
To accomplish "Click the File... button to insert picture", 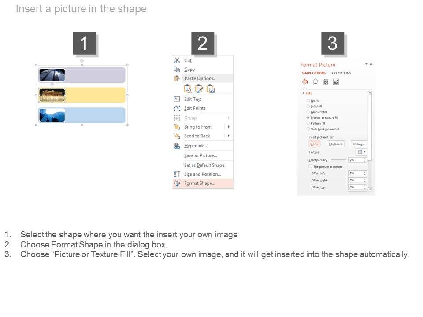I will click(314, 144).
